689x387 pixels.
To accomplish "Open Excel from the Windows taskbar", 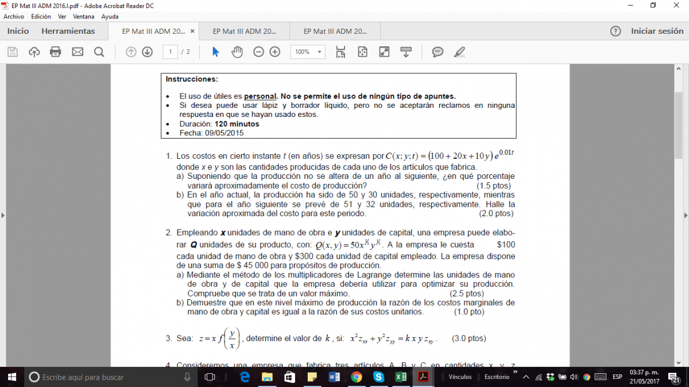I will 400,377.
